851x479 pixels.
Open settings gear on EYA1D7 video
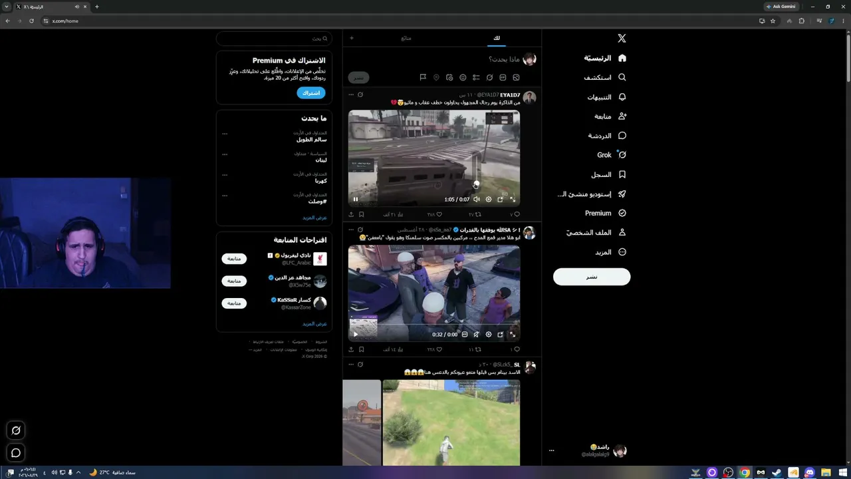point(489,199)
